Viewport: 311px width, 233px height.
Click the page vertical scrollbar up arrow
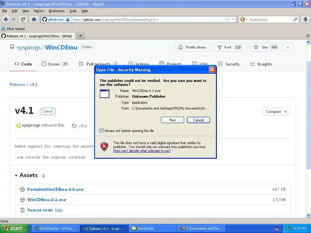click(308, 42)
